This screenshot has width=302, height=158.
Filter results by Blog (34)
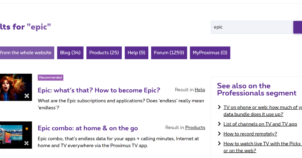click(x=70, y=53)
